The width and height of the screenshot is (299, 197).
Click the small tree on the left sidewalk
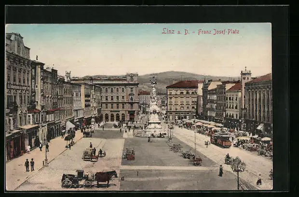pyautogui.click(x=68, y=138)
